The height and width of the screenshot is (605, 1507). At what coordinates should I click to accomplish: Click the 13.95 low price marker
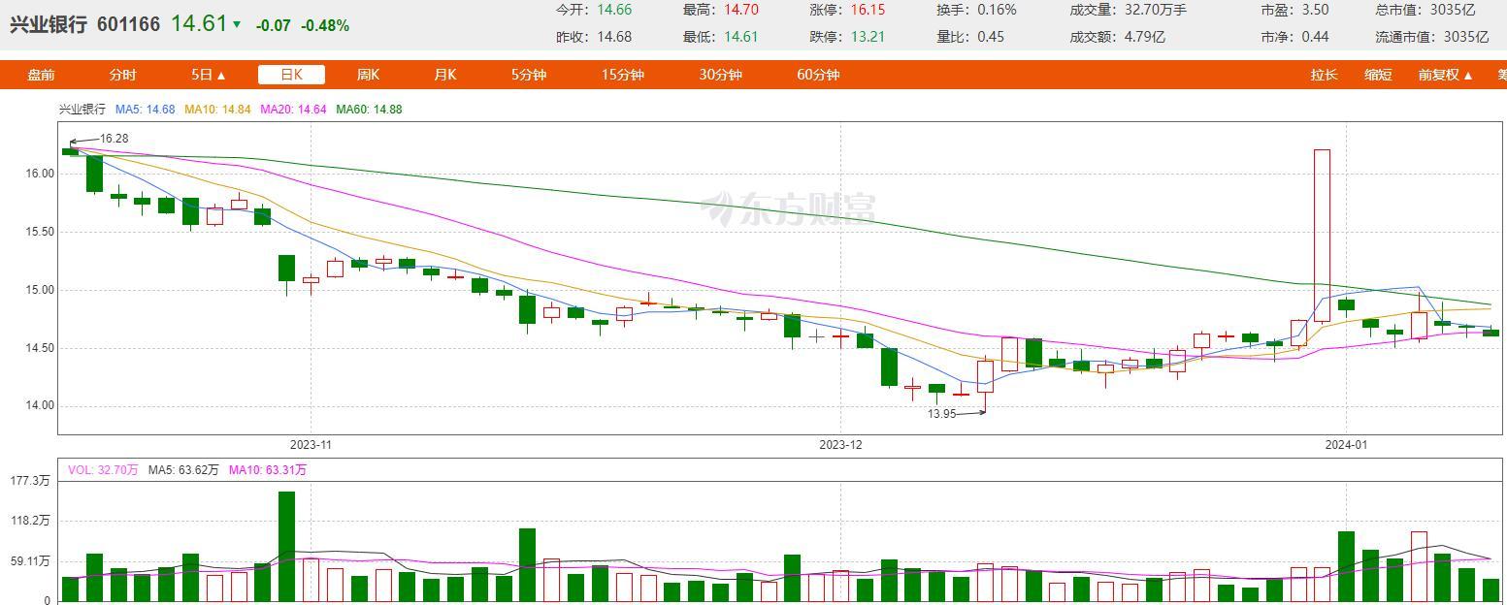click(x=942, y=414)
